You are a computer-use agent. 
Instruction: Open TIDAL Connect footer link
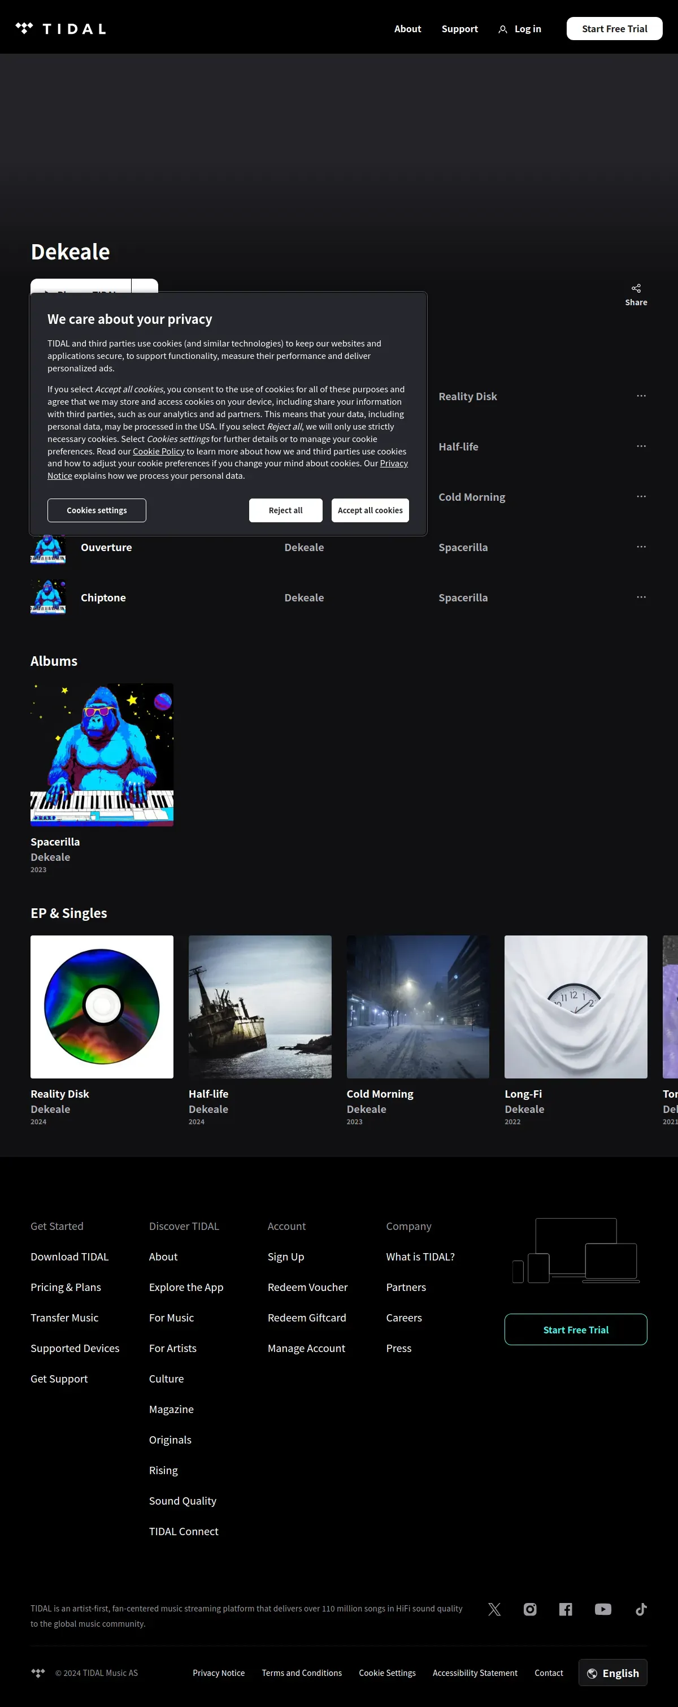pyautogui.click(x=184, y=1531)
